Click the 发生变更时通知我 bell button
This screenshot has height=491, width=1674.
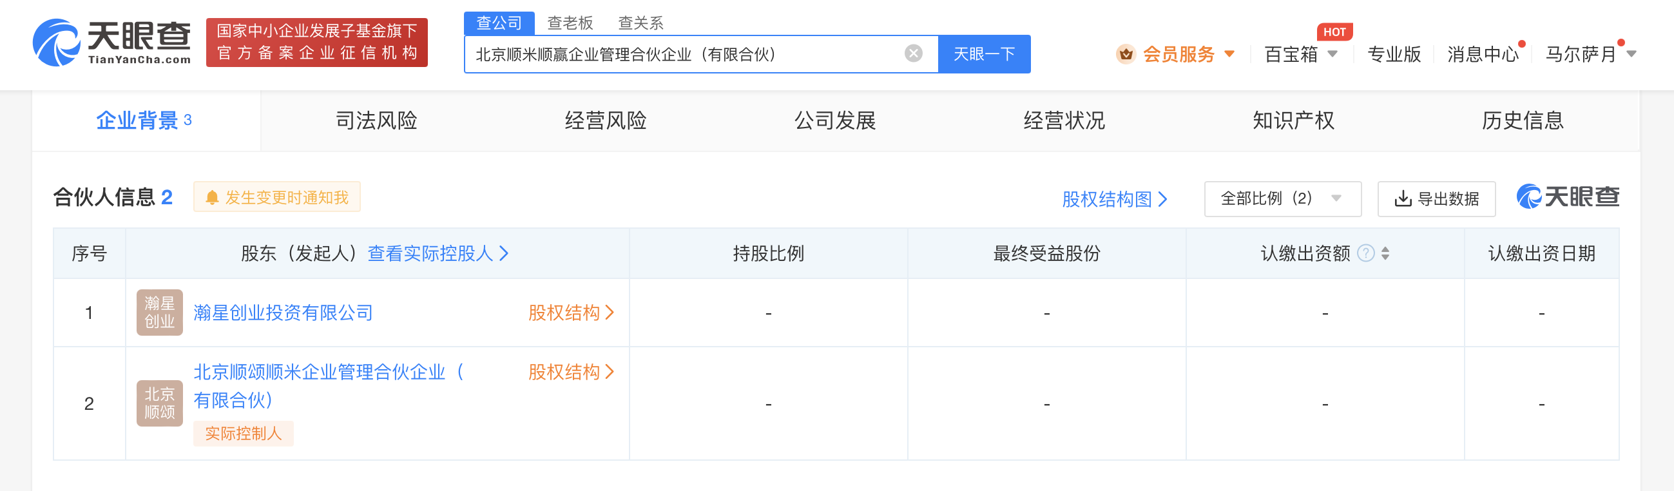[x=277, y=197]
